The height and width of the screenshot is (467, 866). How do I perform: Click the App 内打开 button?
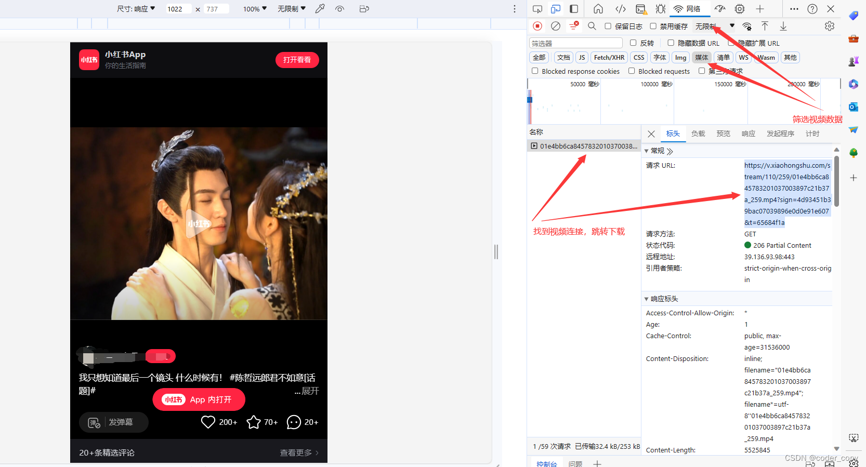tap(199, 399)
